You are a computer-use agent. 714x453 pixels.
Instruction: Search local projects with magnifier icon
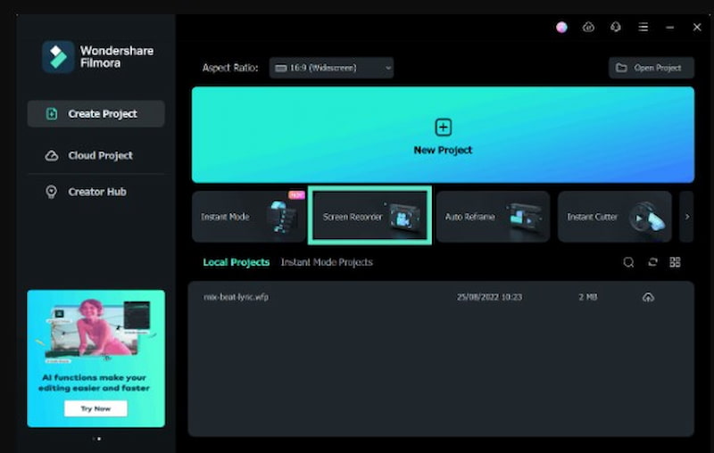(x=628, y=262)
